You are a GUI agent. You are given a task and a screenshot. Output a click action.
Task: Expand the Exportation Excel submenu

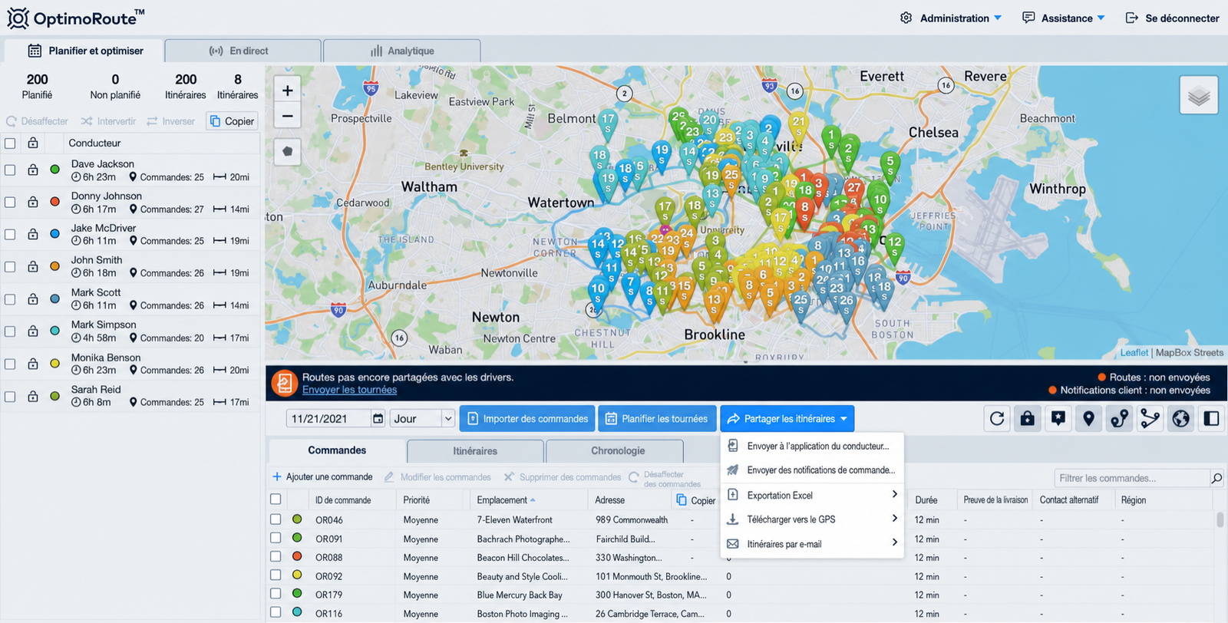[x=812, y=495]
